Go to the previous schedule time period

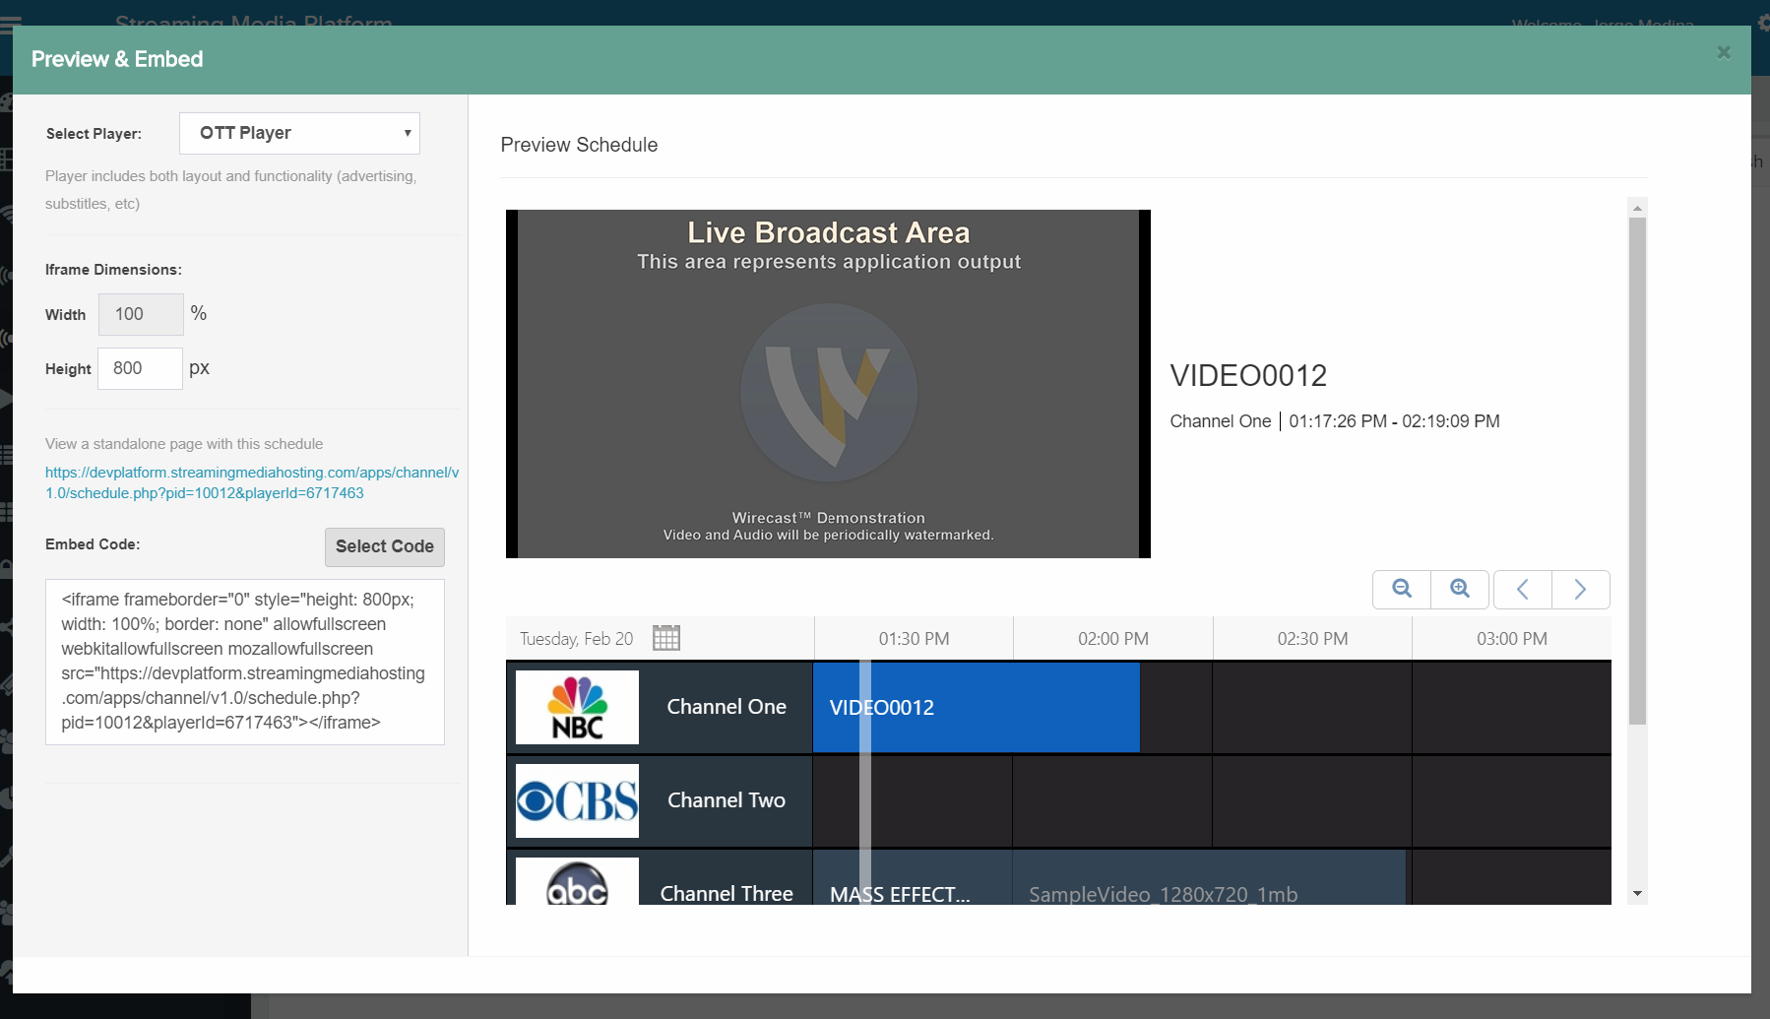coord(1522,589)
